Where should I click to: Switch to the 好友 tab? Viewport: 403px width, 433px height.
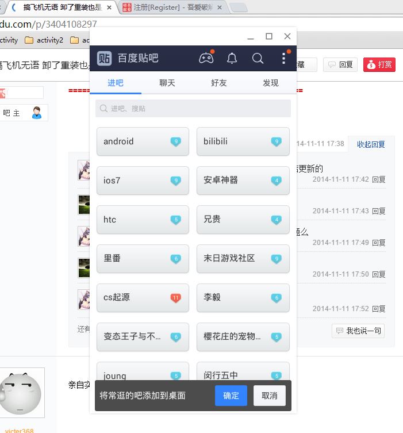click(218, 83)
